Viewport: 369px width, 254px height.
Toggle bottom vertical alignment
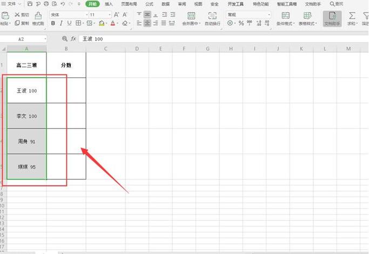[156, 15]
